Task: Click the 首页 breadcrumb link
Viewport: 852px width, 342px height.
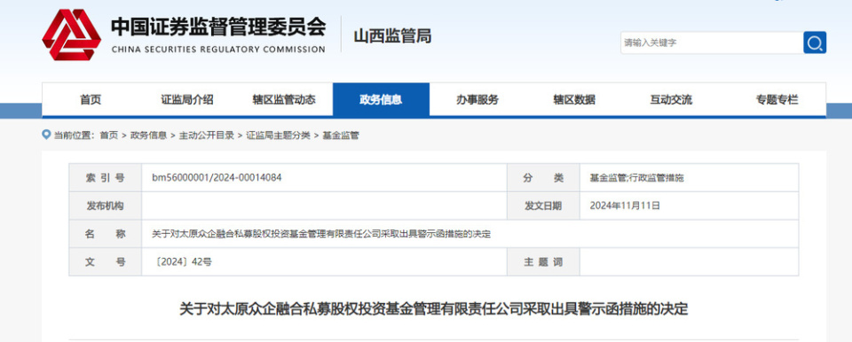Action: 108,136
